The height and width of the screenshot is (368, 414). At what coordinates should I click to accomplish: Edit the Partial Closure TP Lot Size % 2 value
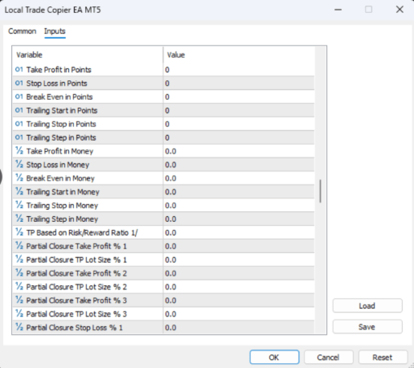coord(239,287)
